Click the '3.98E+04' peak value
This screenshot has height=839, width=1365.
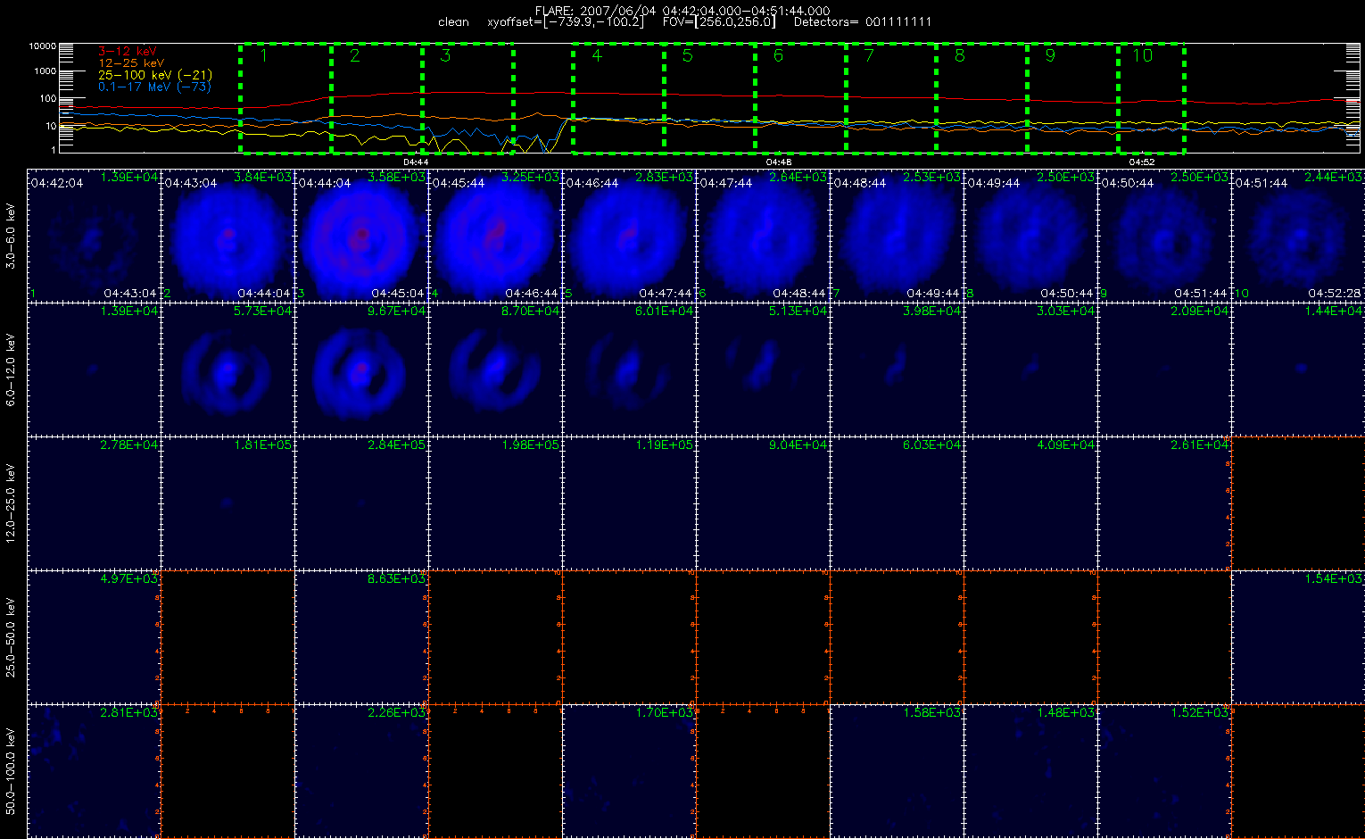pos(932,312)
